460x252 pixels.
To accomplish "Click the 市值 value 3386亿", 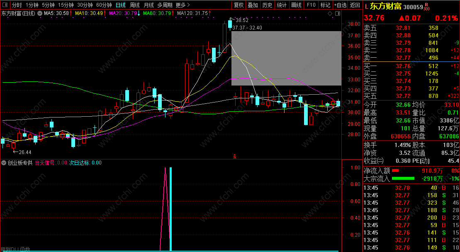I will click(449, 121).
